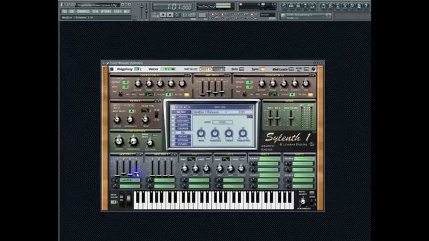This screenshot has height=241, width=429.
Task: Click the Mixer Mix A slider
Action: click(x=271, y=117)
